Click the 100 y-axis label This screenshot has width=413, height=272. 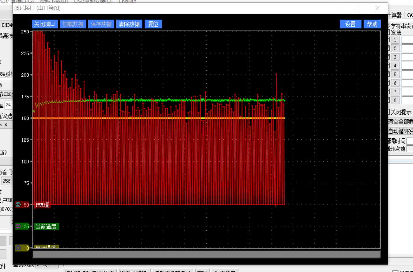click(x=25, y=162)
